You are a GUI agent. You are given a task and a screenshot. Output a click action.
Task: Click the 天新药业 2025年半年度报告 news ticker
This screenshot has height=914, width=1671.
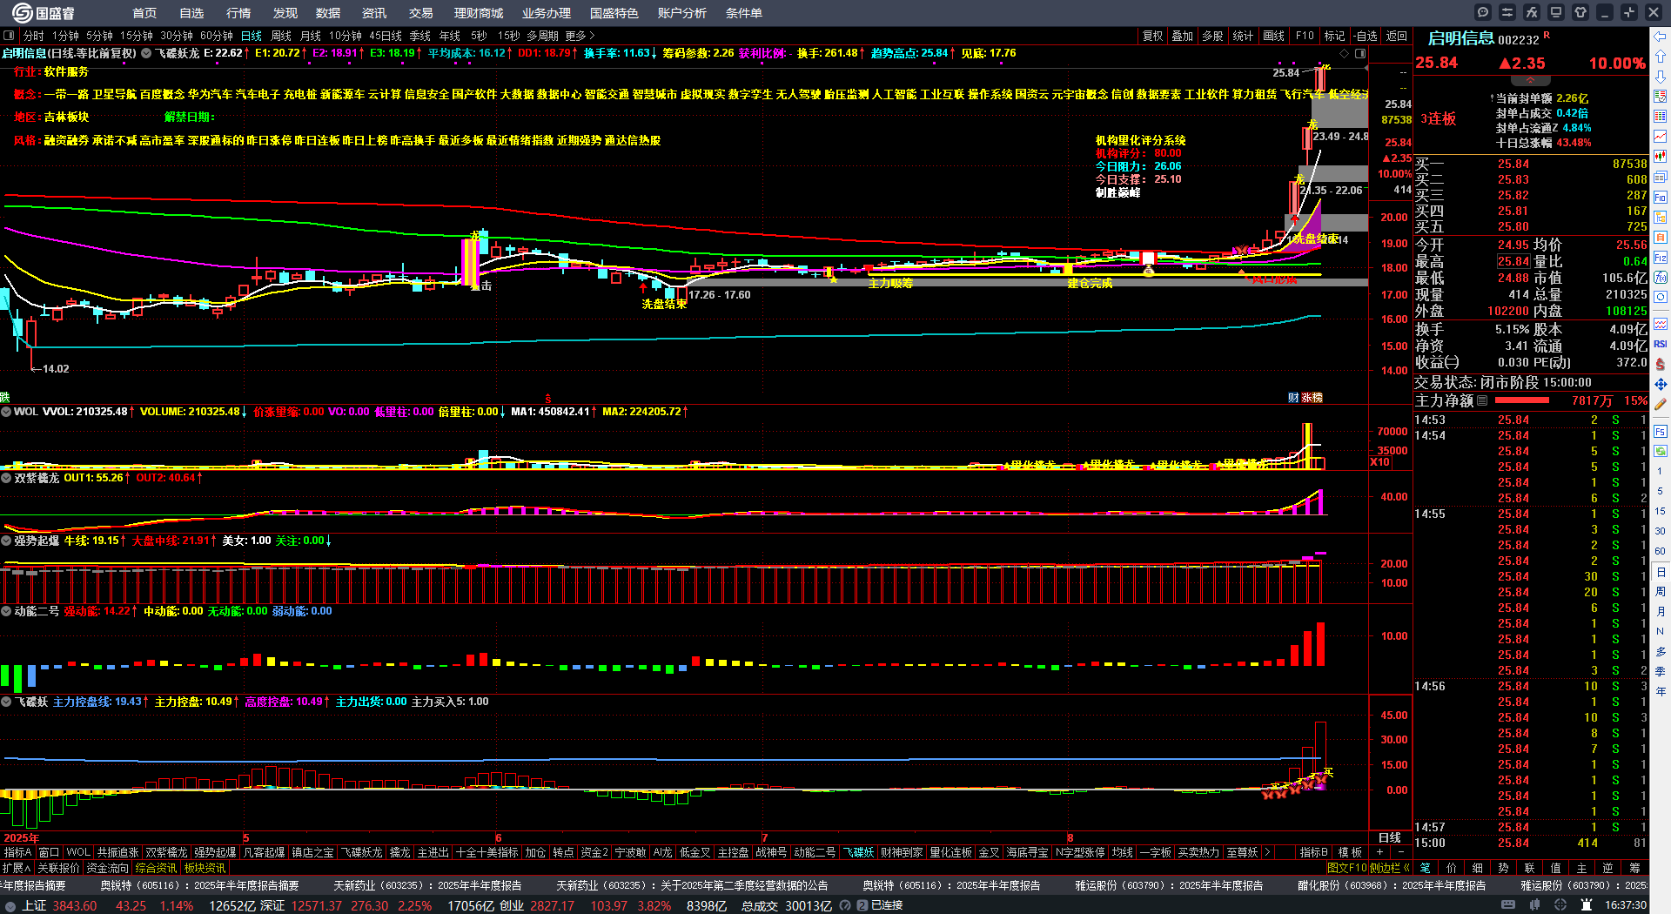[x=427, y=885]
